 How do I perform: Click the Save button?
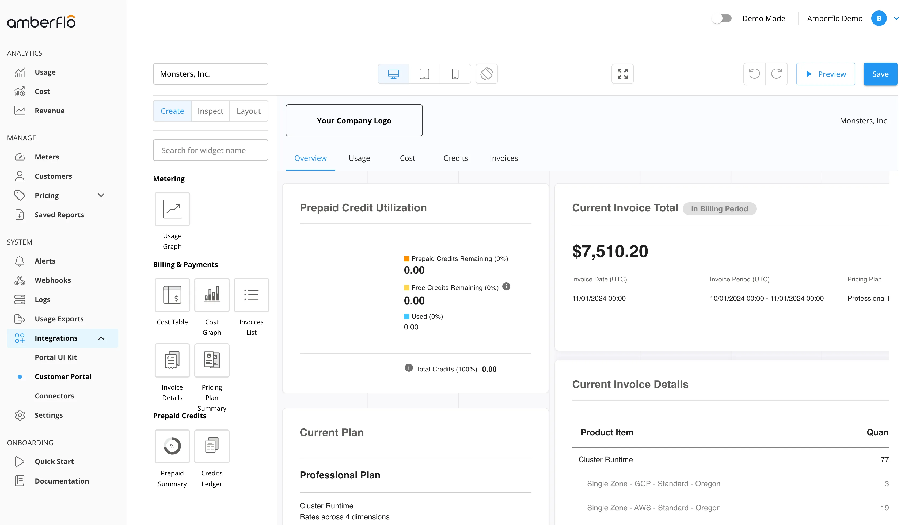[881, 74]
